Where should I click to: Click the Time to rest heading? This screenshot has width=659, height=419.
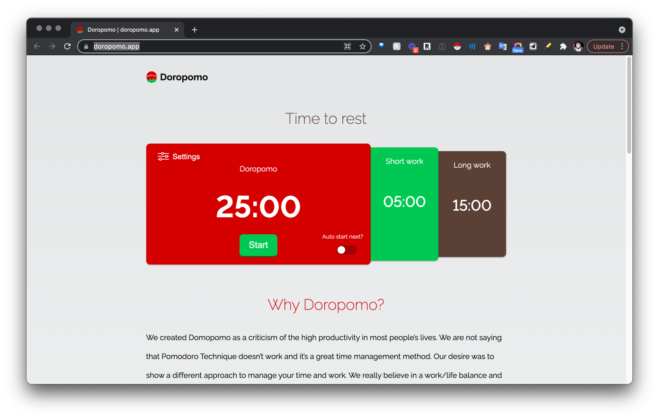(x=326, y=119)
